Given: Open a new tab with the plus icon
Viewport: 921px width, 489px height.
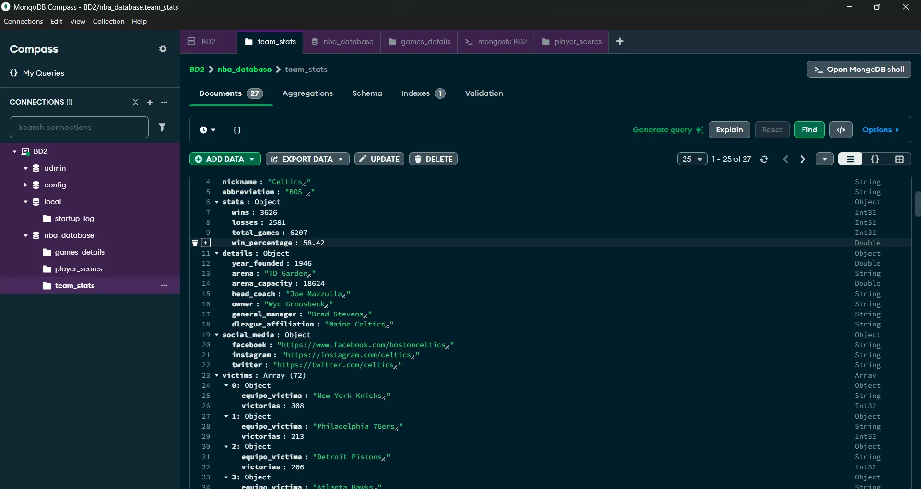Looking at the screenshot, I should pyautogui.click(x=620, y=42).
